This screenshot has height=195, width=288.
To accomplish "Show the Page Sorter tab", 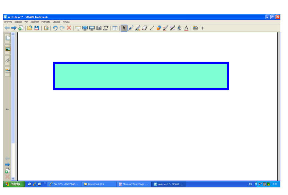I will click(8, 38).
